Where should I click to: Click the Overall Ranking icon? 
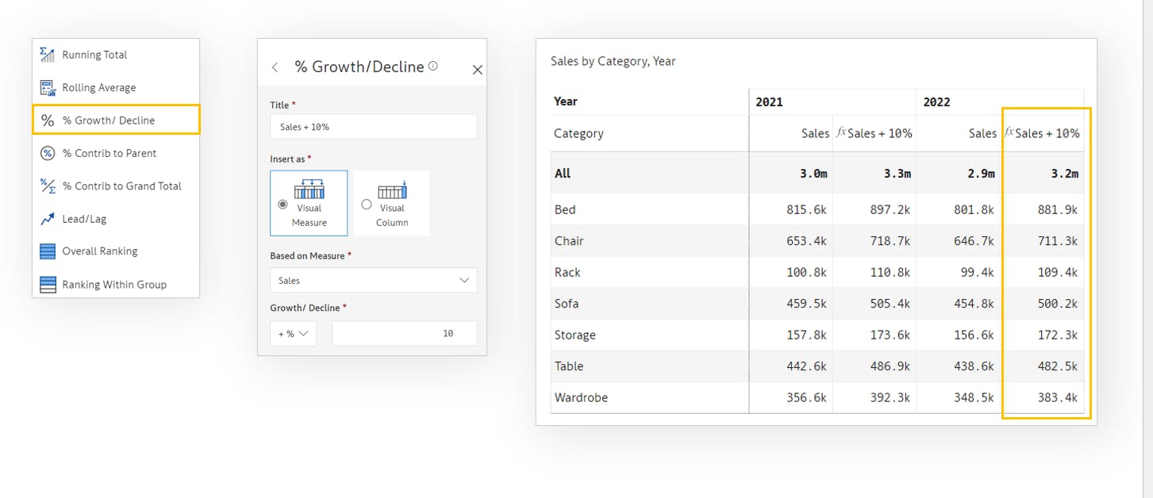pos(48,251)
